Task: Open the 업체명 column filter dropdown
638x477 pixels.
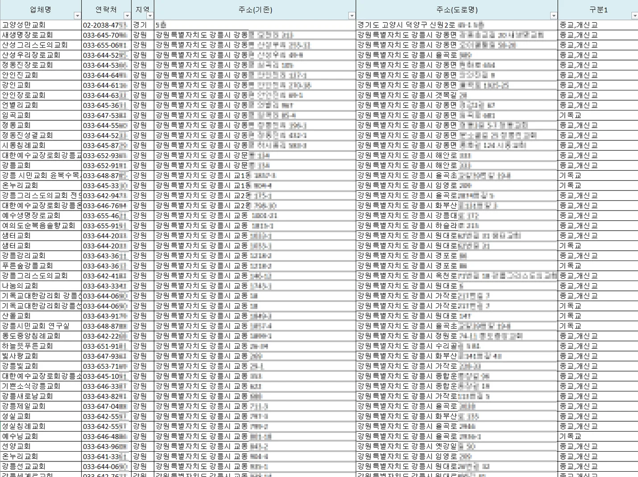Action: pos(77,16)
